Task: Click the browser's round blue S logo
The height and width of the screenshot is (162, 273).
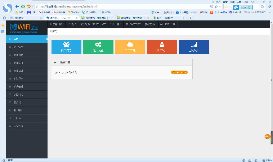Action: [x=8, y=8]
